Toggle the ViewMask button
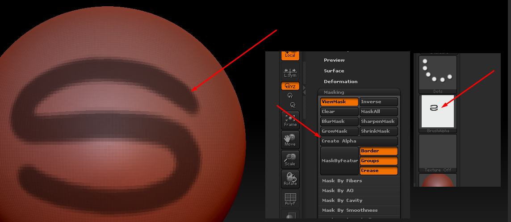Screen dimensions: 511x222 pyautogui.click(x=339, y=102)
